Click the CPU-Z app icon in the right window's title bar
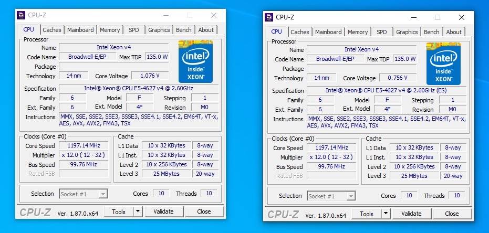The width and height of the screenshot is (489, 233). coord(269,17)
